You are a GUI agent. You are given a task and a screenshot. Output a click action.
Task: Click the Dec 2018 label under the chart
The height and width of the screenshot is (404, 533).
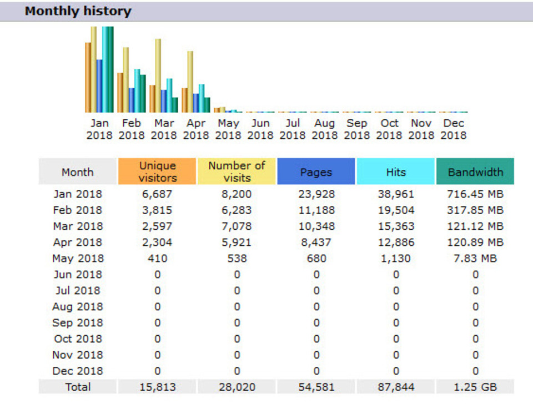(x=454, y=129)
